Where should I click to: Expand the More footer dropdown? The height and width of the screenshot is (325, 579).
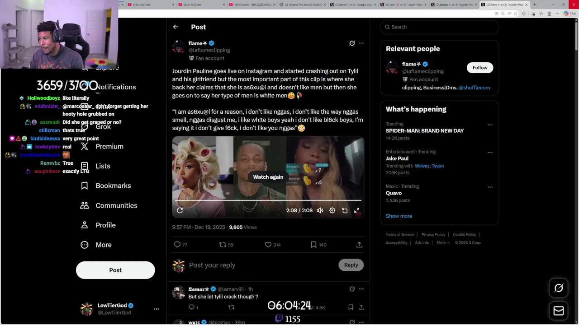[443, 243]
